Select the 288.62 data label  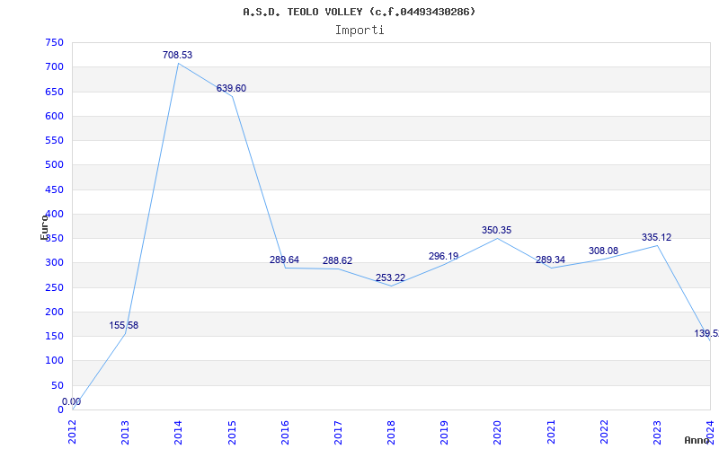338,260
